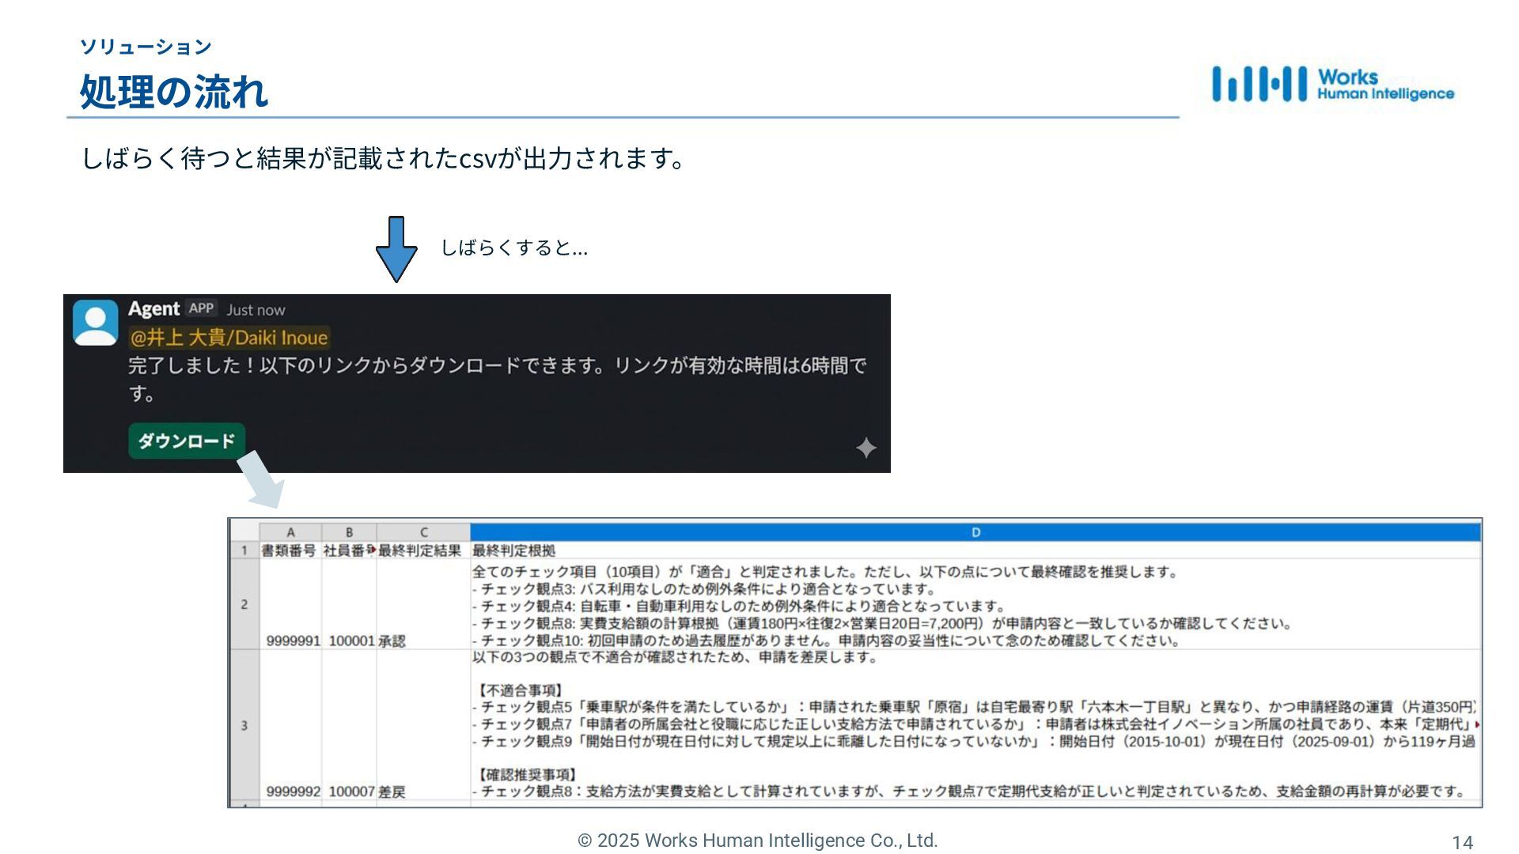Viewport: 1519px width, 854px height.
Task: Select row 2 header
Action: point(244,604)
